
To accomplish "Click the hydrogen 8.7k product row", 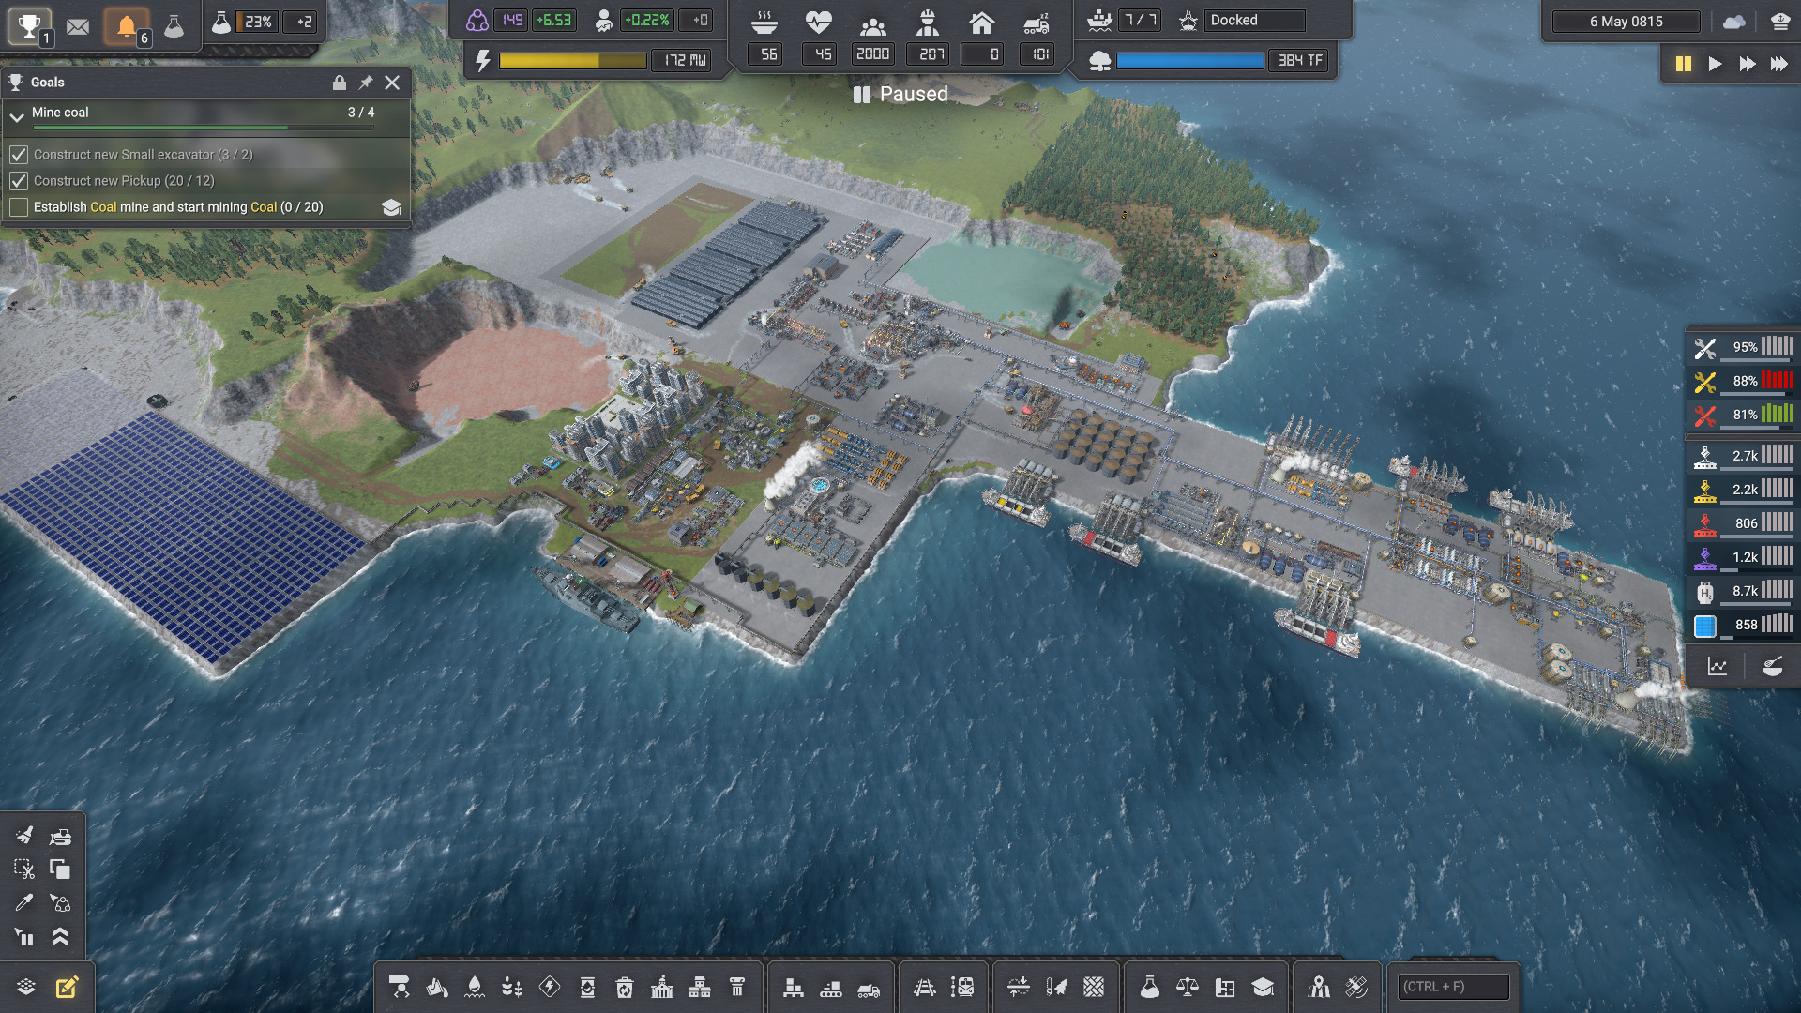I will point(1743,591).
